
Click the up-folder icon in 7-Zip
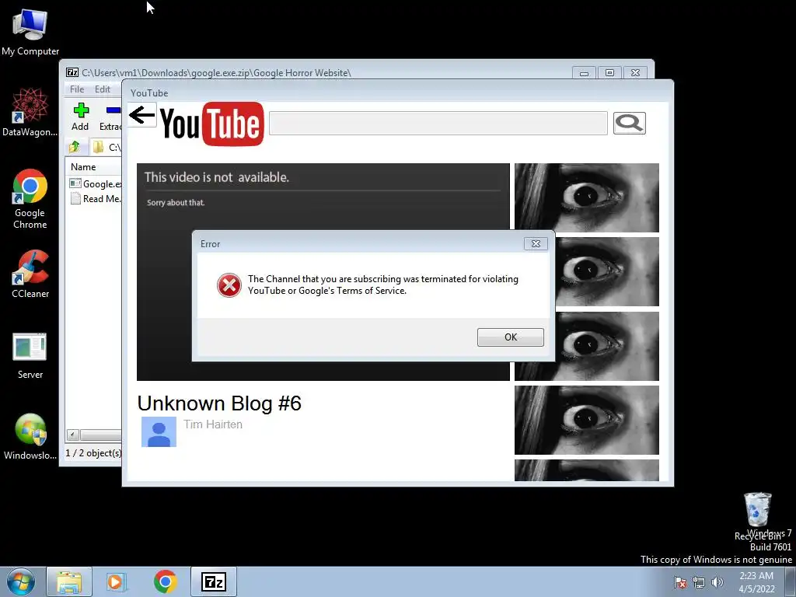coord(75,147)
